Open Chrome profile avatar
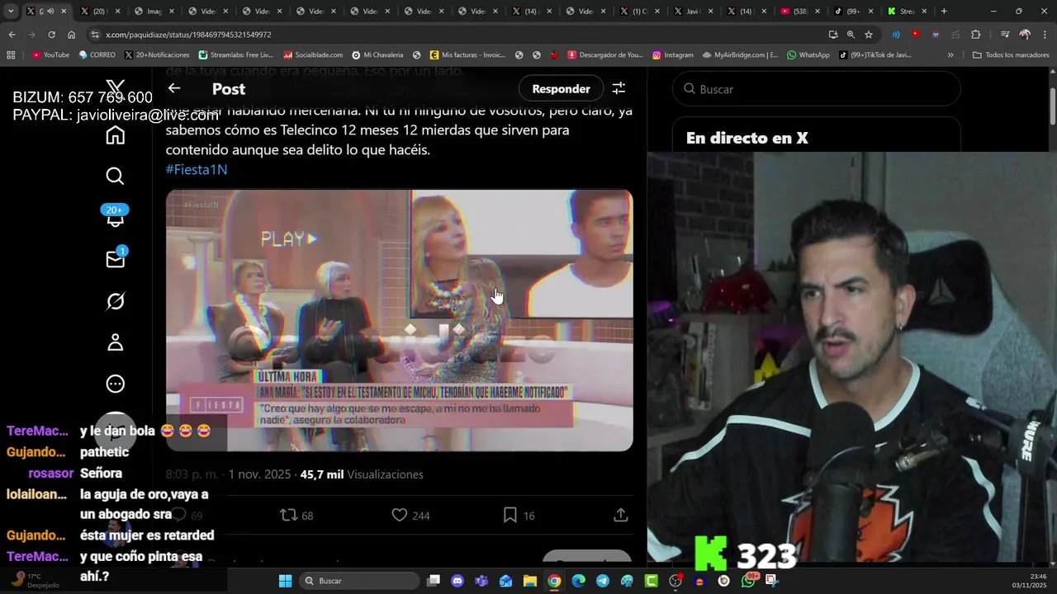1057x594 pixels. coord(1025,35)
